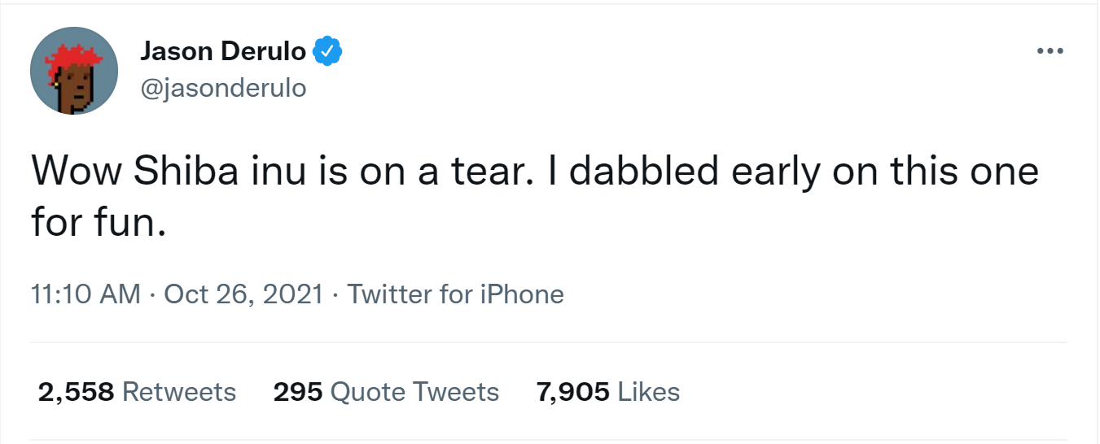Click "for fun." on the tweet's second line

coord(99,220)
